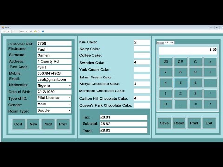The image size is (223, 167).
Task: Save data with floppy disk icon
Action: coord(43,32)
